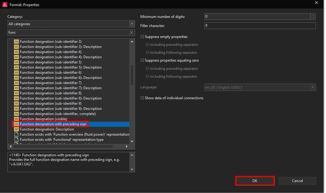
Task: Toggle Including following separator under properties equaling zero
Action: (147, 77)
